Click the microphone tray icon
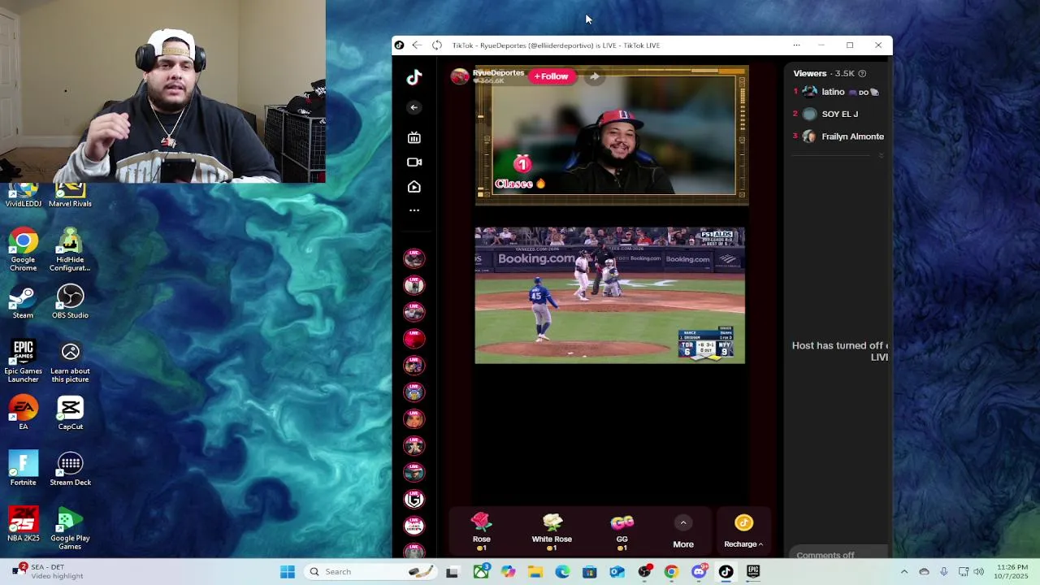 (943, 572)
